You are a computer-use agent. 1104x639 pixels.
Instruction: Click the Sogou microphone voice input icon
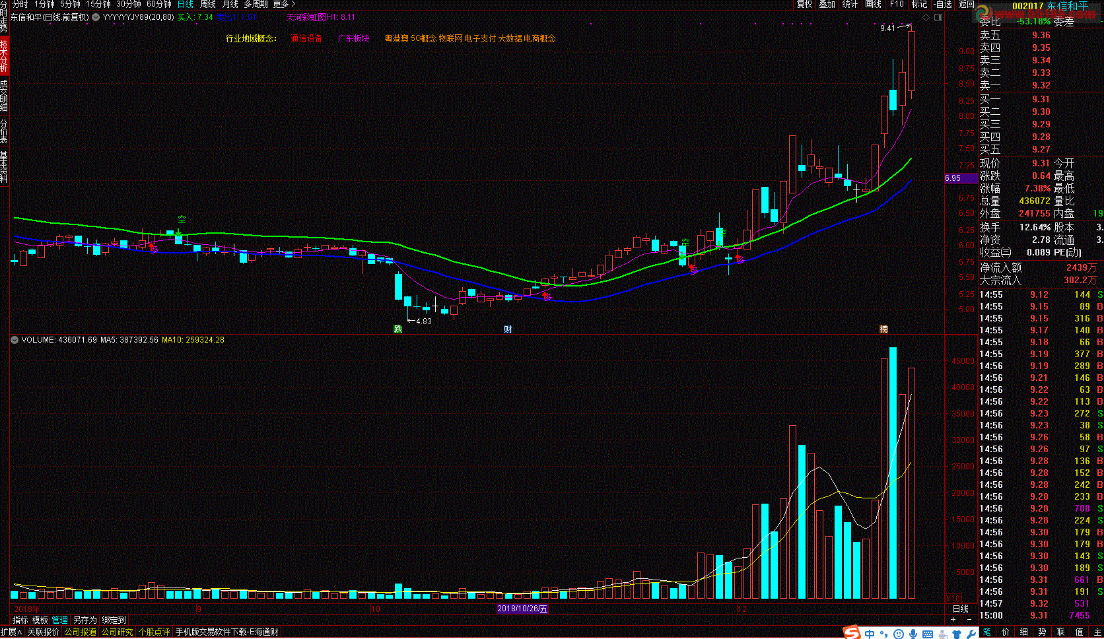click(x=913, y=634)
